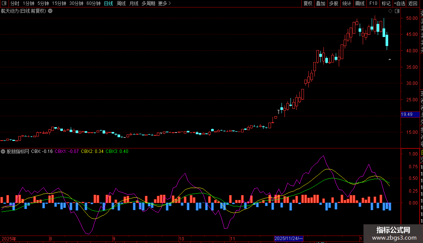The image size is (423, 243).
Task: Click month 9 on the time axis
Action: [114, 239]
